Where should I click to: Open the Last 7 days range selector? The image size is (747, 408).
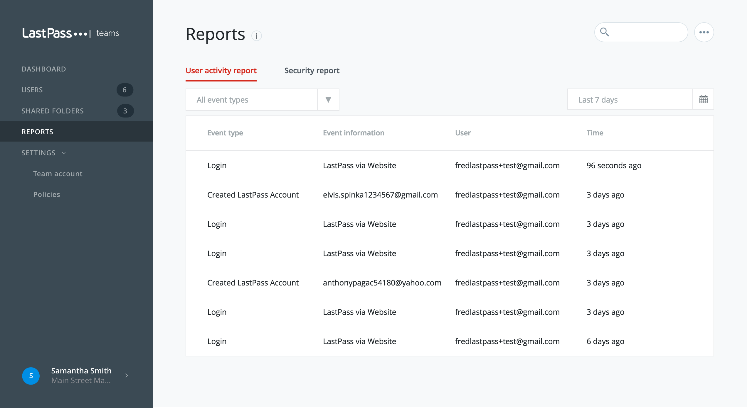(x=630, y=100)
